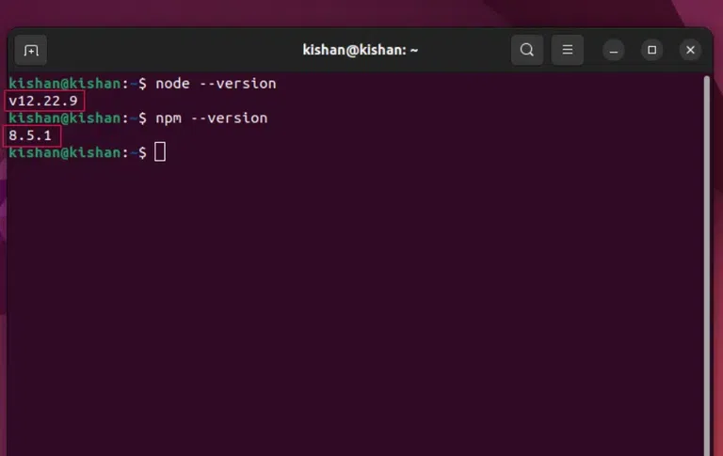This screenshot has width=723, height=456.
Task: Click the last kishan@kishan prompt
Action: pos(64,152)
